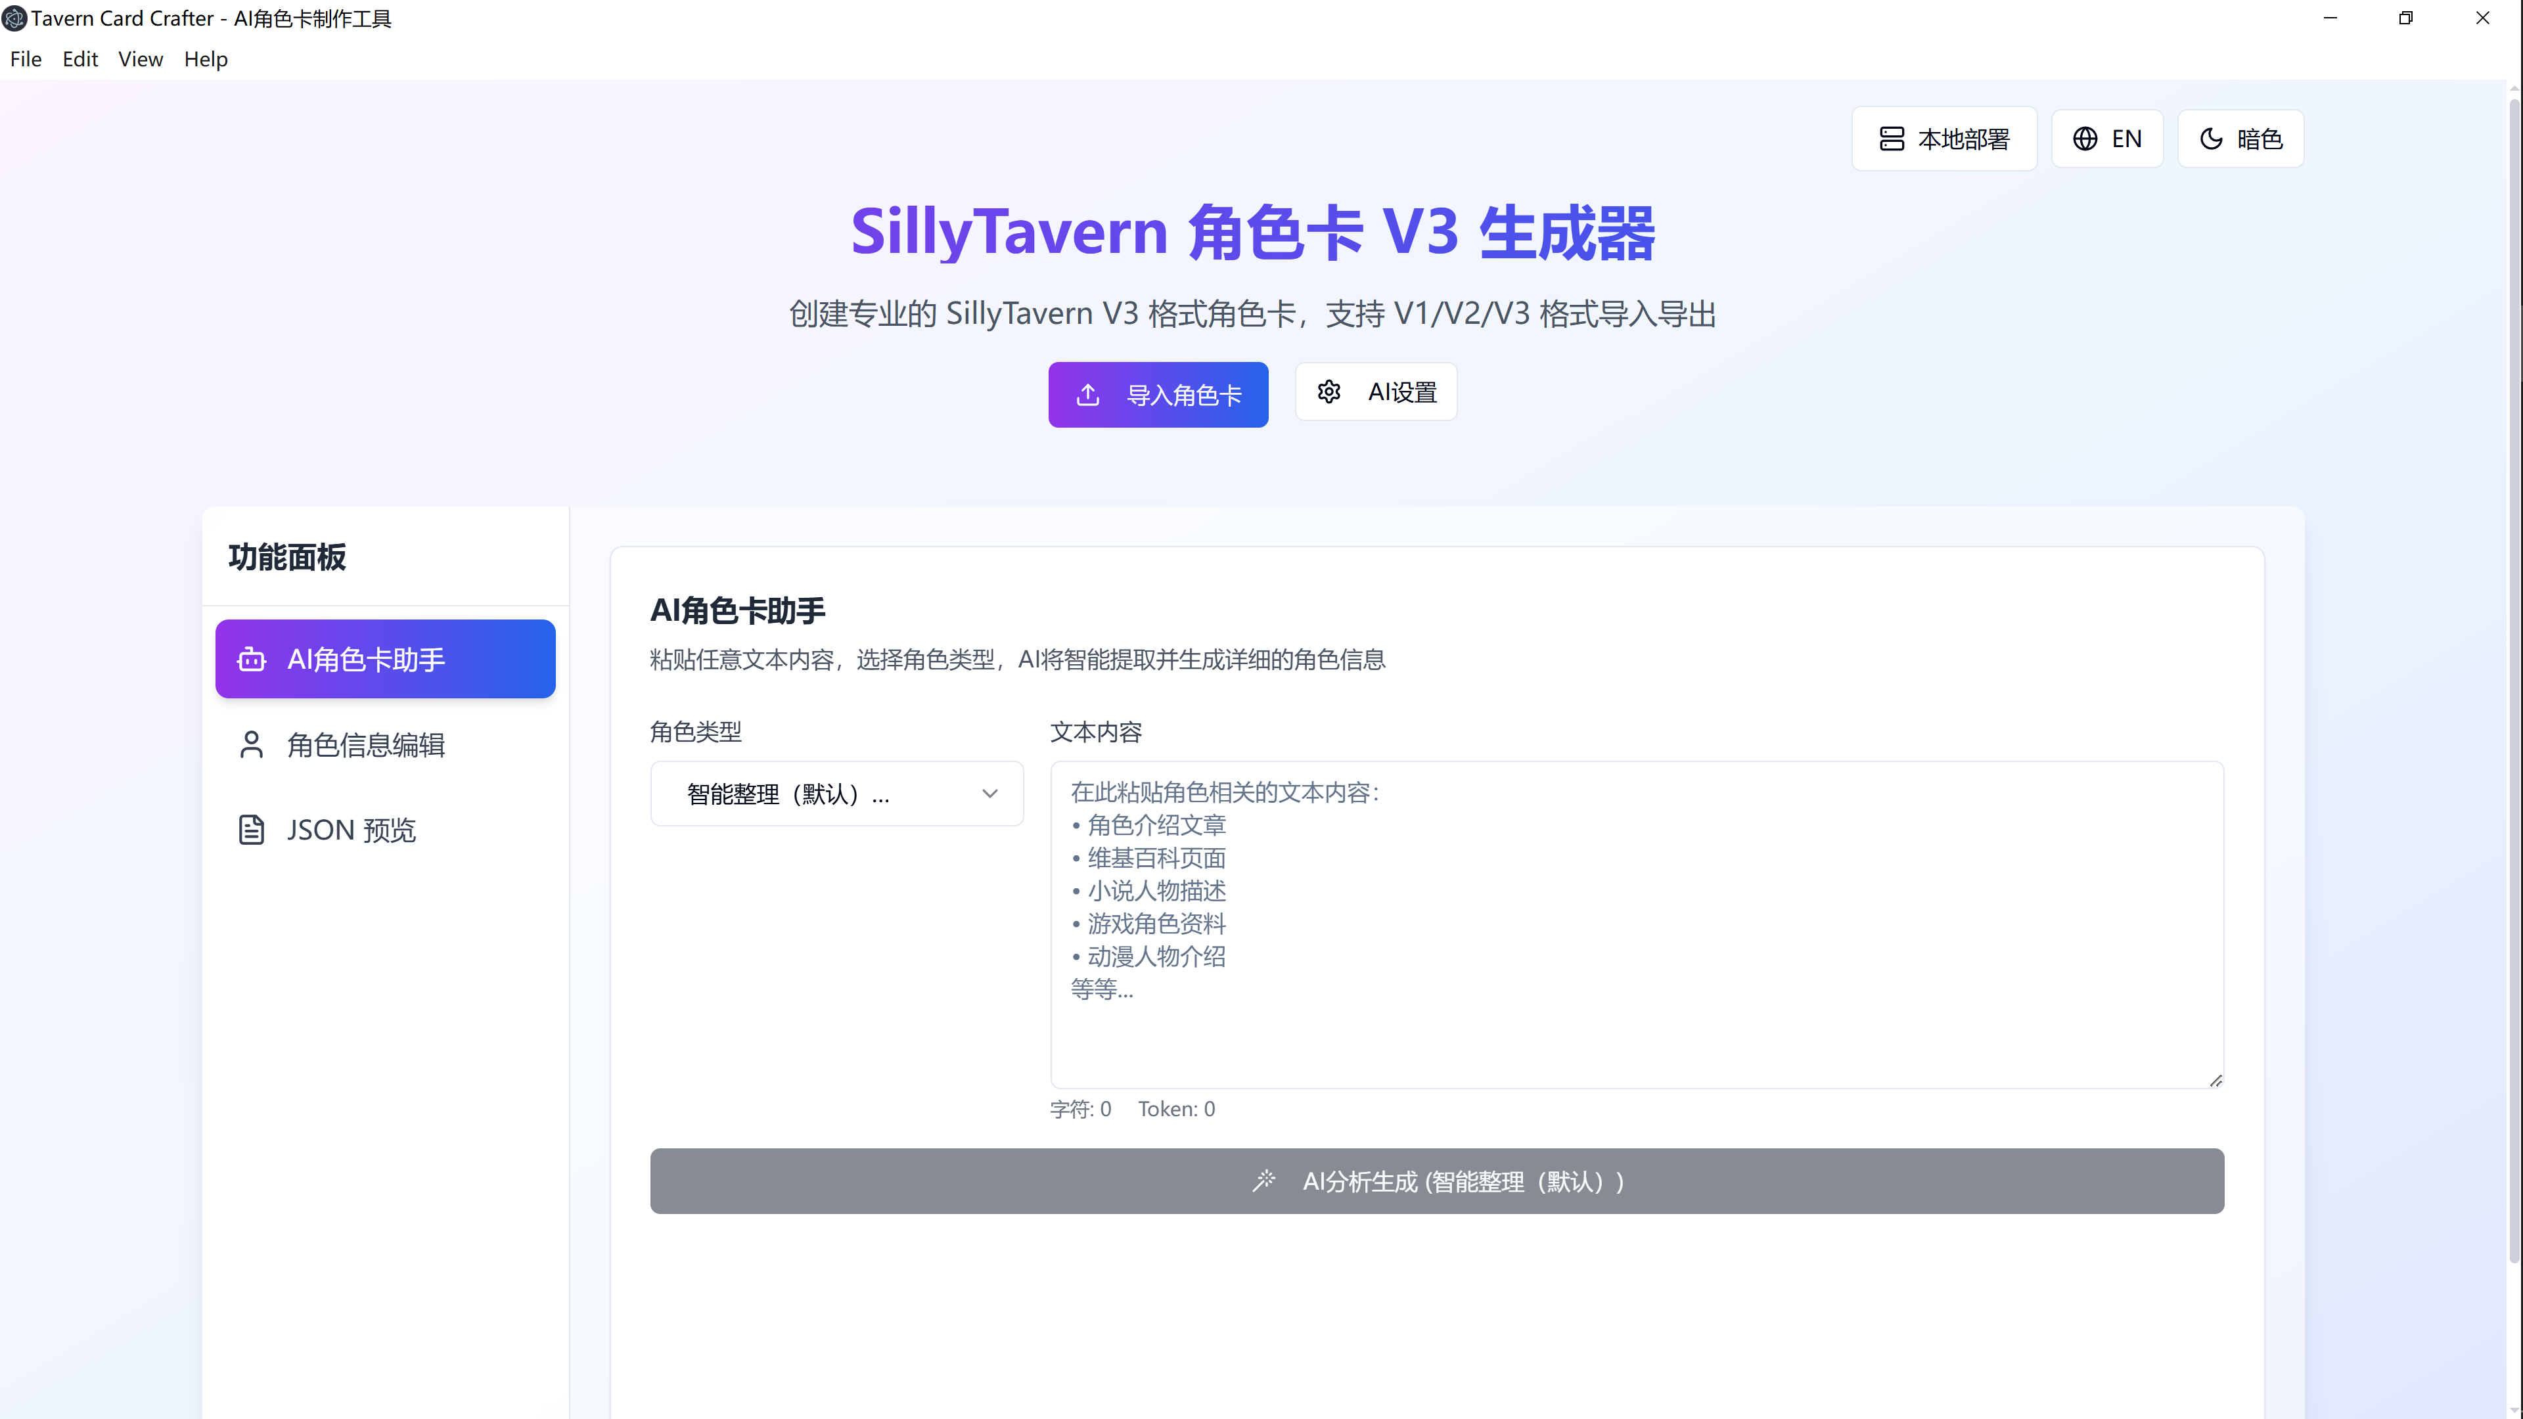Image resolution: width=2523 pixels, height=1419 pixels.
Task: Select the AI角色卡助手 panel tab
Action: 385,659
